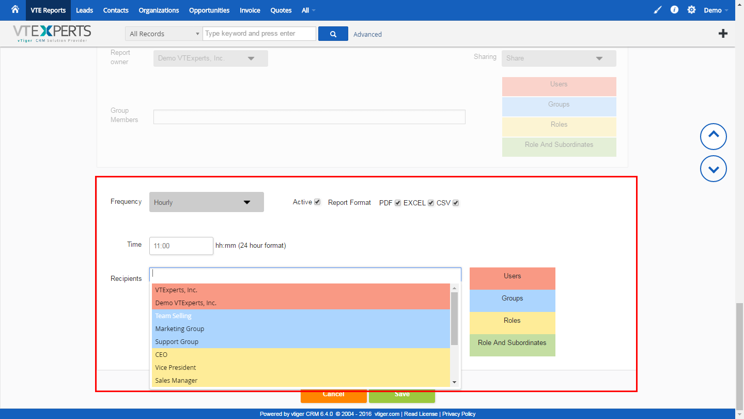Toggle the Active checkbox
Viewport: 744px width, 419px height.
click(317, 202)
